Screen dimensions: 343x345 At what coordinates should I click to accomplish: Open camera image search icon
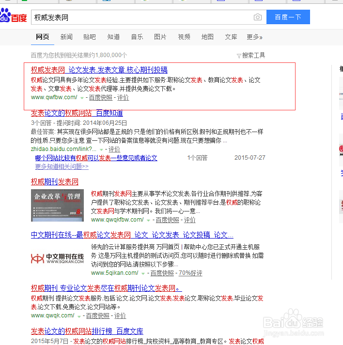click(x=258, y=17)
